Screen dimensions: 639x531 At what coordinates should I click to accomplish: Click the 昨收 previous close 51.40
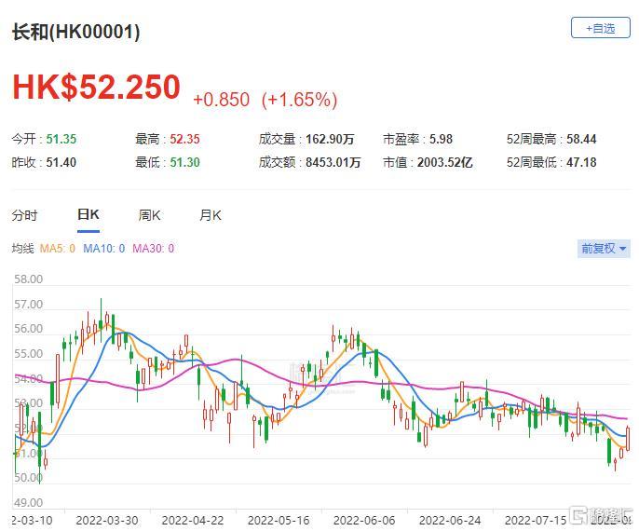tap(61, 162)
